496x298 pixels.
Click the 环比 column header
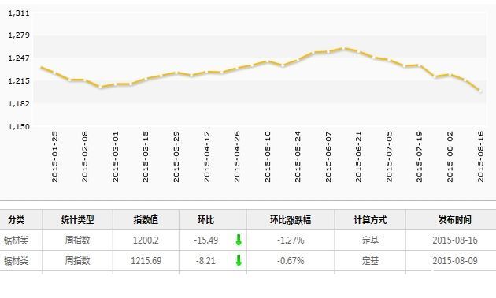click(x=206, y=219)
